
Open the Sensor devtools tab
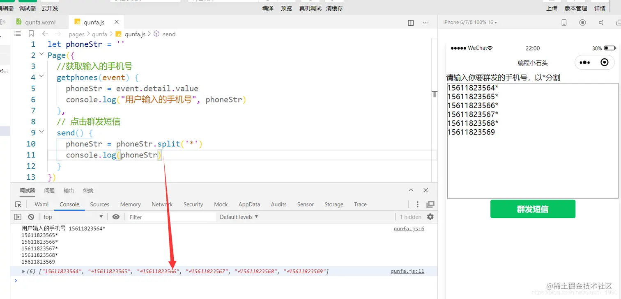pos(306,204)
